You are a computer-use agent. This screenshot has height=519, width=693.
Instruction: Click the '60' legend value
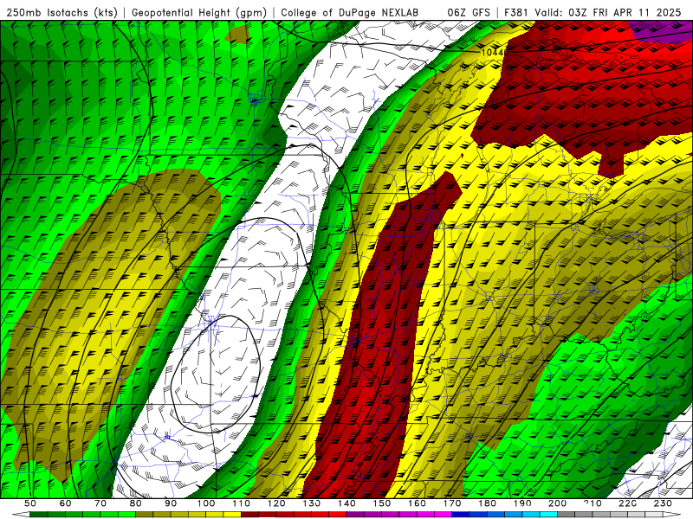coord(65,503)
